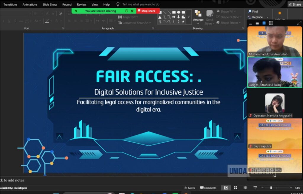Switch Zoom panel to vertical strip view
This screenshot has width=303, height=194.
pos(264,23)
